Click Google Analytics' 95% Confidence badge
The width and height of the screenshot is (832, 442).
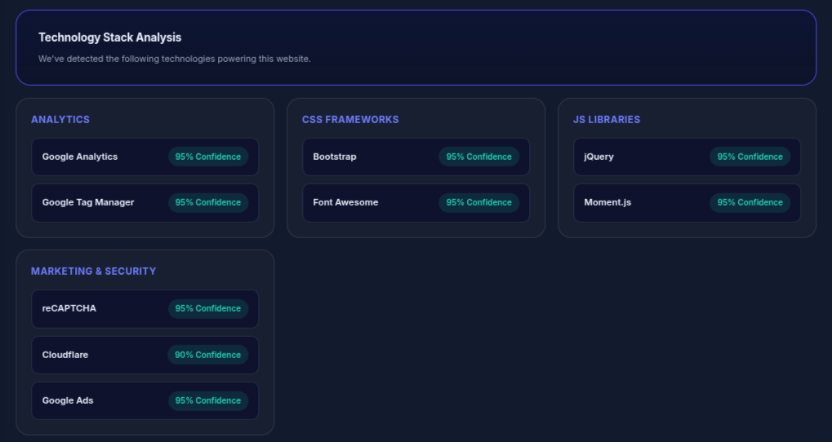click(x=208, y=157)
